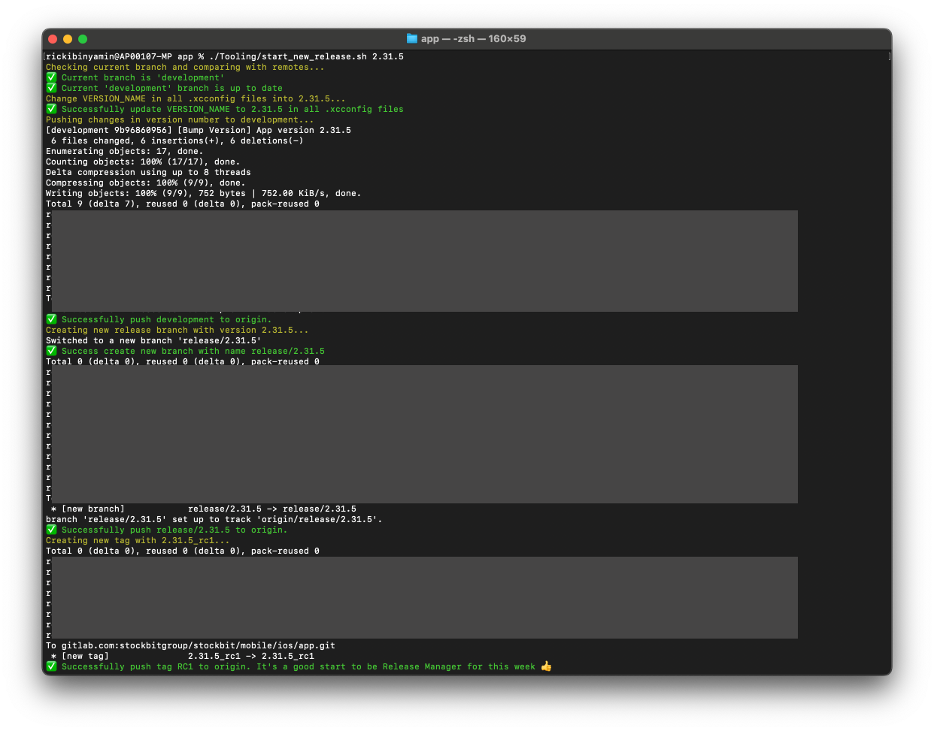Click the blue folder icon in the title bar
This screenshot has height=731, width=934.
411,38
